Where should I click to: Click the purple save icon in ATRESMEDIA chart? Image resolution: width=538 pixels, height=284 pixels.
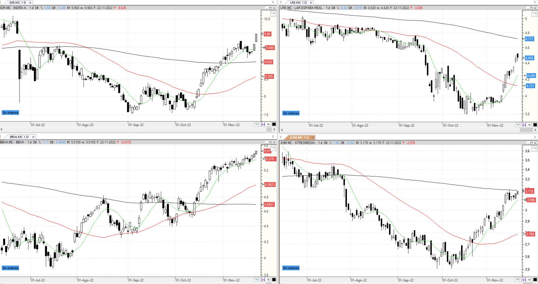(x=524, y=280)
